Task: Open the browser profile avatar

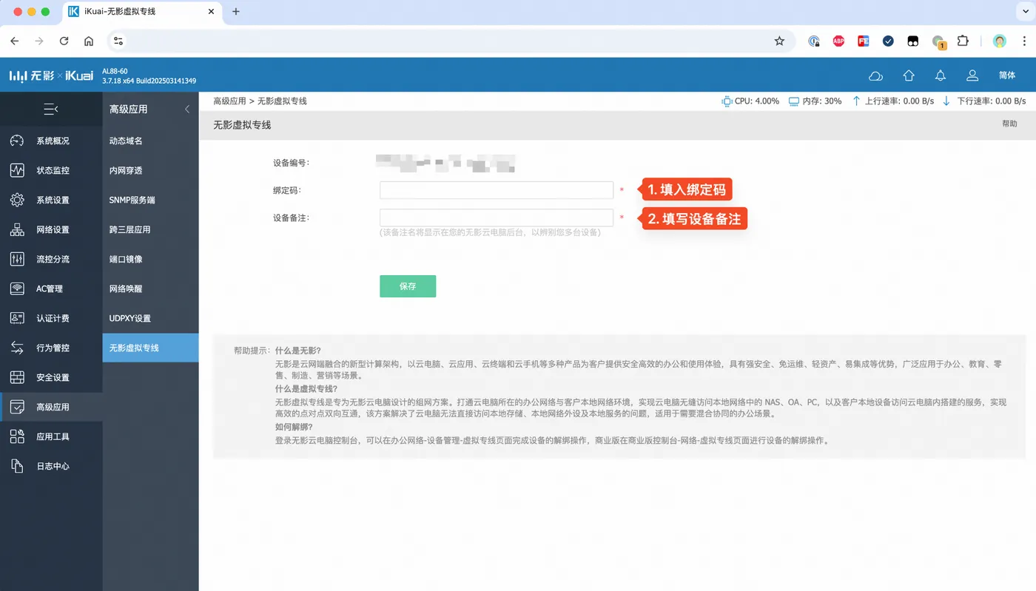Action: [x=1000, y=41]
